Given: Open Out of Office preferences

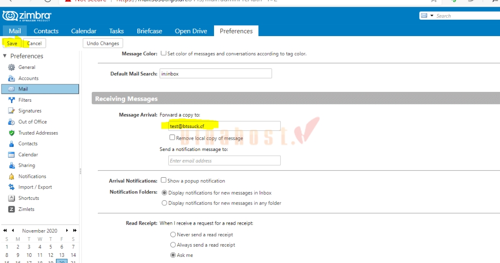Looking at the screenshot, I should [x=32, y=122].
